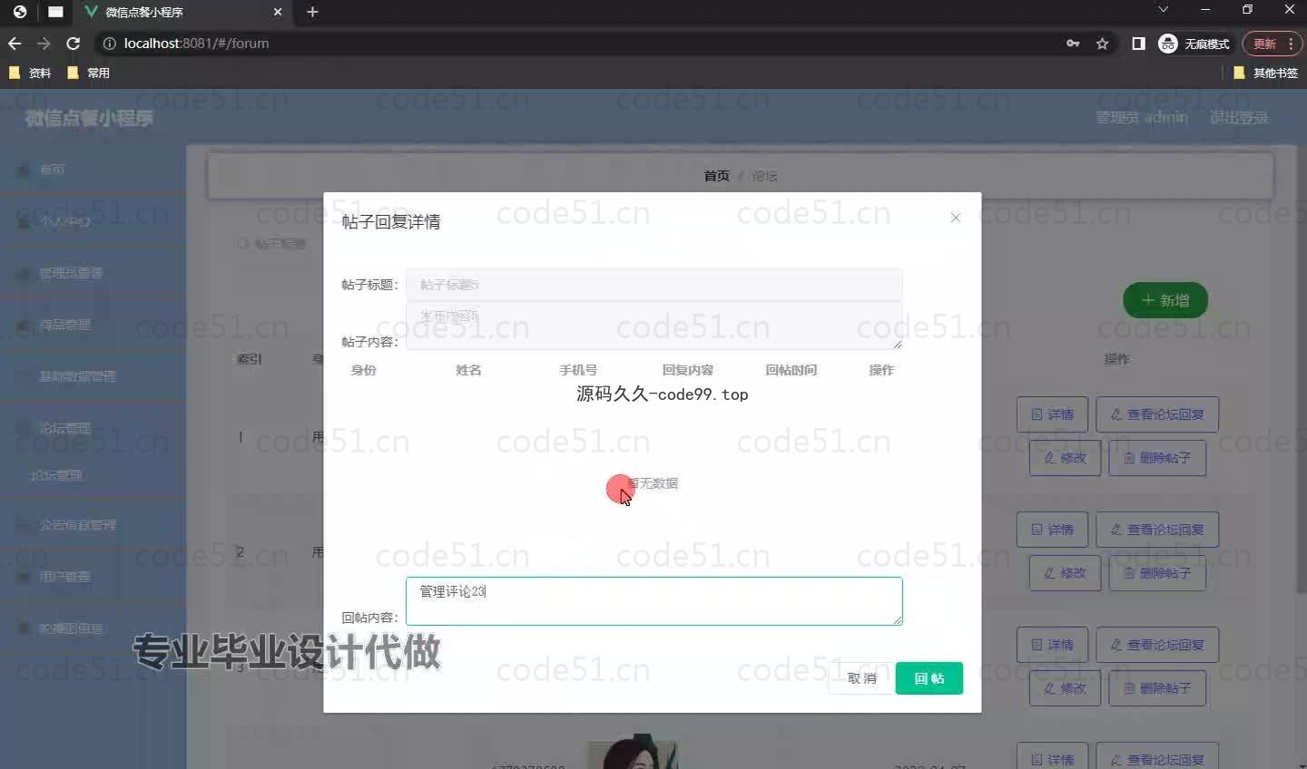Click 修改 for row 1
This screenshot has width=1307, height=769.
click(x=1065, y=458)
